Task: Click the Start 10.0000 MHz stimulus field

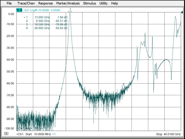Action: 38,134
